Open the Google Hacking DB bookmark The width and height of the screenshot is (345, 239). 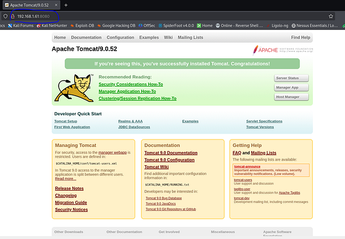116,25
